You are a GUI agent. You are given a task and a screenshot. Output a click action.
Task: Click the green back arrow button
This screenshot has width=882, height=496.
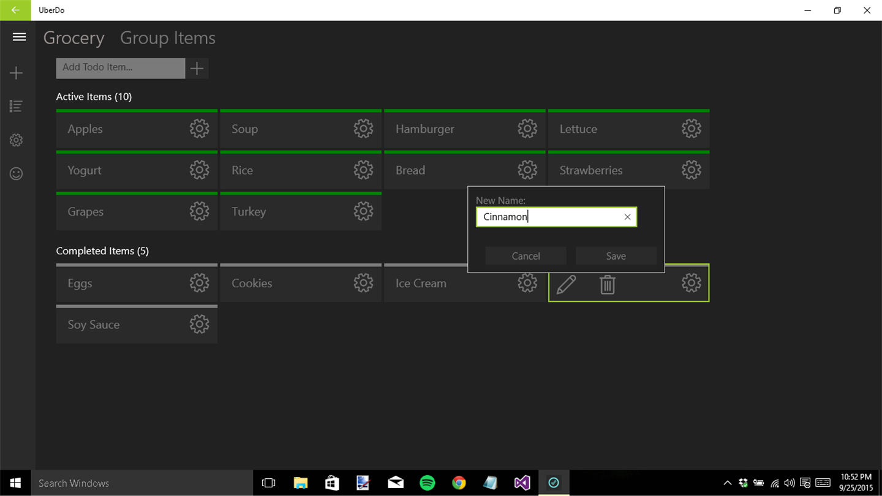point(15,10)
